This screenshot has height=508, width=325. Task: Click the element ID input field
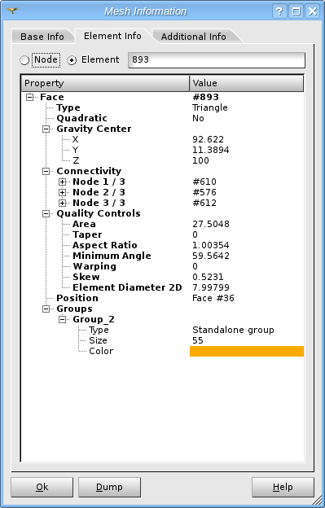[x=217, y=60]
